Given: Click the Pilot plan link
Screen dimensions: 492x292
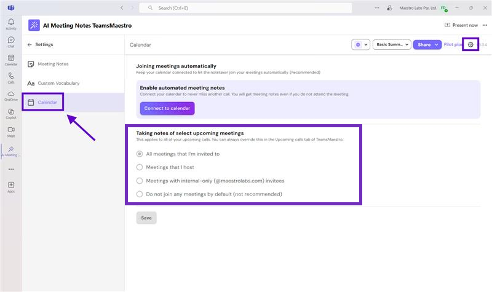Looking at the screenshot, I should click(453, 44).
